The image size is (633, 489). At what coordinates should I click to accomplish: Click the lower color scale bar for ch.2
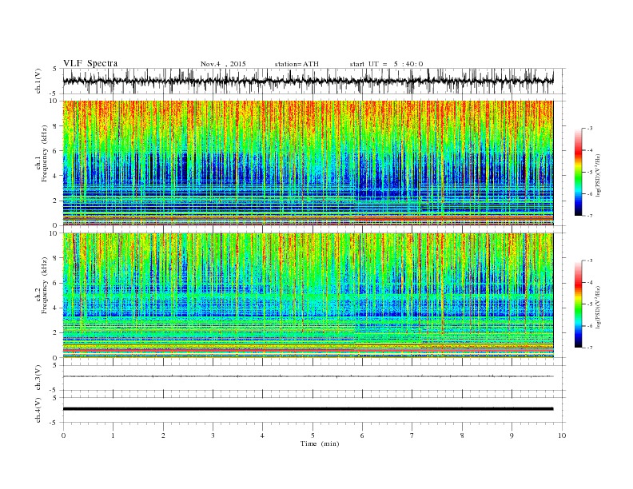[578, 304]
